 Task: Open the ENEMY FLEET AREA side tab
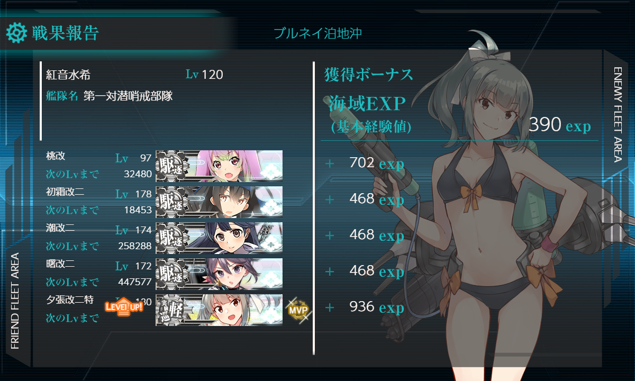click(x=618, y=114)
